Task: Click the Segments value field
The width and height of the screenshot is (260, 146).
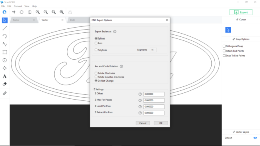Action: point(153,50)
